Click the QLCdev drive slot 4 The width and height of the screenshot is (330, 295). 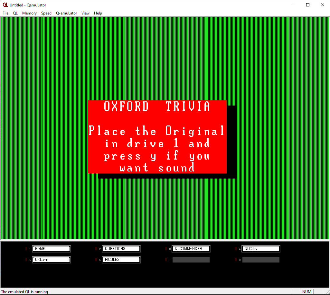coord(261,249)
